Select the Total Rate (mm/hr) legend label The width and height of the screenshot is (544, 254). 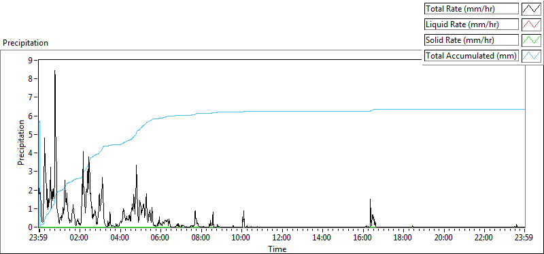(471, 9)
